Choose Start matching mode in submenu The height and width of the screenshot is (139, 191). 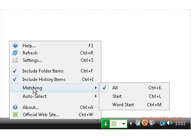[134, 96]
